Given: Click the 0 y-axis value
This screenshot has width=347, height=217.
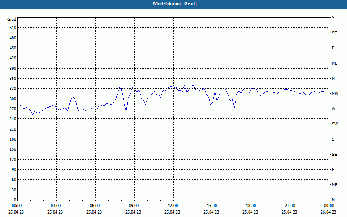Looking at the screenshot, I should 15,200.
